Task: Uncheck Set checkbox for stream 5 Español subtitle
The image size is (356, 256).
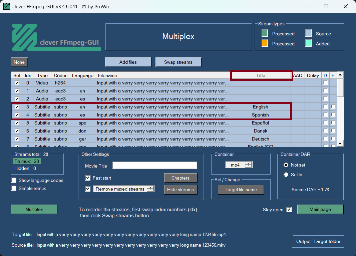Action: click(17, 123)
